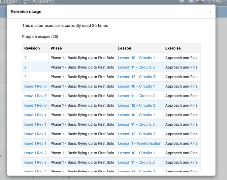
Task: Open Lesson 12 - Circuits 3 in Rev 1
Action: coord(137,134)
